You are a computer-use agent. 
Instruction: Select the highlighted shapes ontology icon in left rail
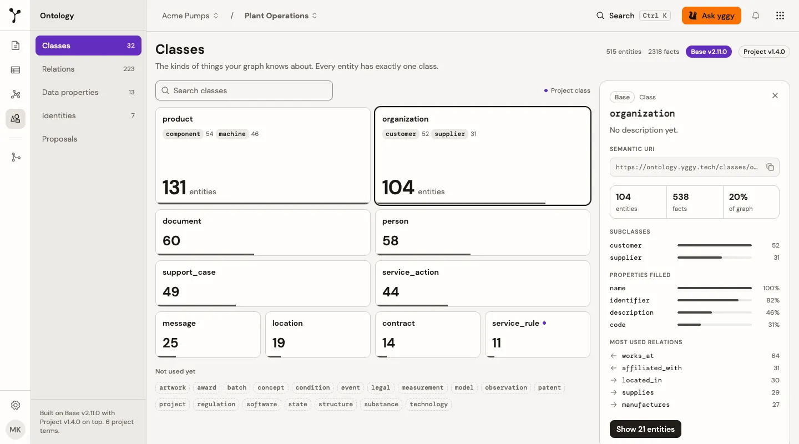16,119
